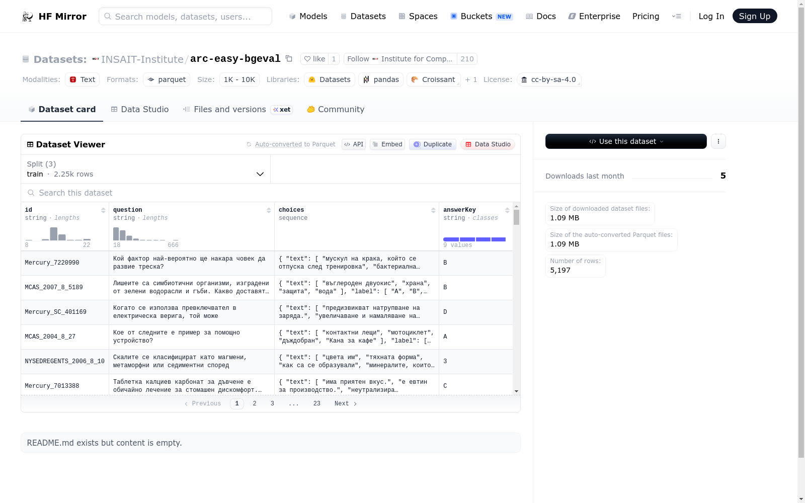Viewport: 805px width, 503px height.
Task: Select the Mercury_SC_401169 id cell
Action: point(65,312)
